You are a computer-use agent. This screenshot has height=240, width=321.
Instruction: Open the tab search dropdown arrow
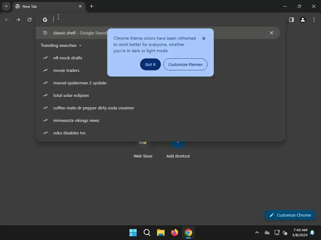tap(6, 6)
